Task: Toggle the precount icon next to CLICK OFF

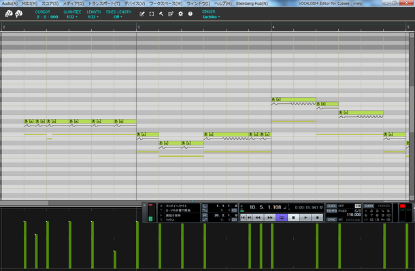Action: click(x=358, y=206)
